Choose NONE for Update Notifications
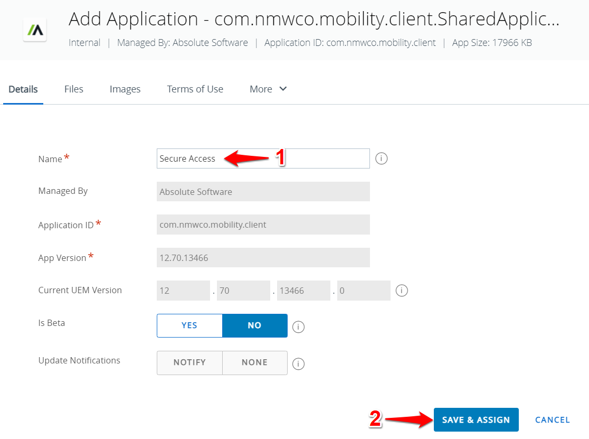The width and height of the screenshot is (589, 439). click(255, 363)
